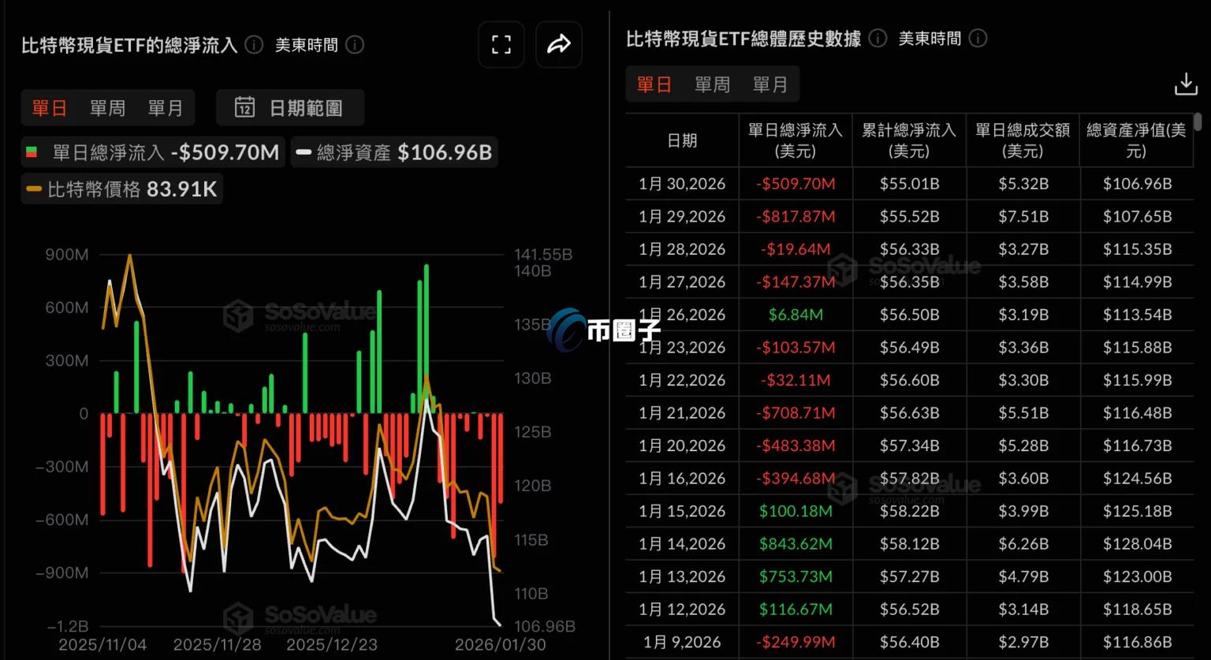Viewport: 1211px width, 660px height.
Task: Switch chart to 單月 view
Action: 166,108
